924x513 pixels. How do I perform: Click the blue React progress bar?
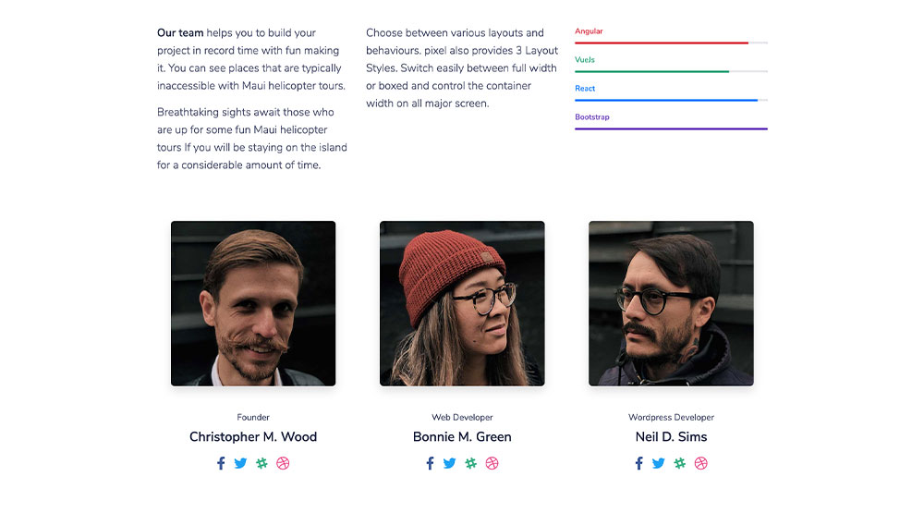(671, 100)
